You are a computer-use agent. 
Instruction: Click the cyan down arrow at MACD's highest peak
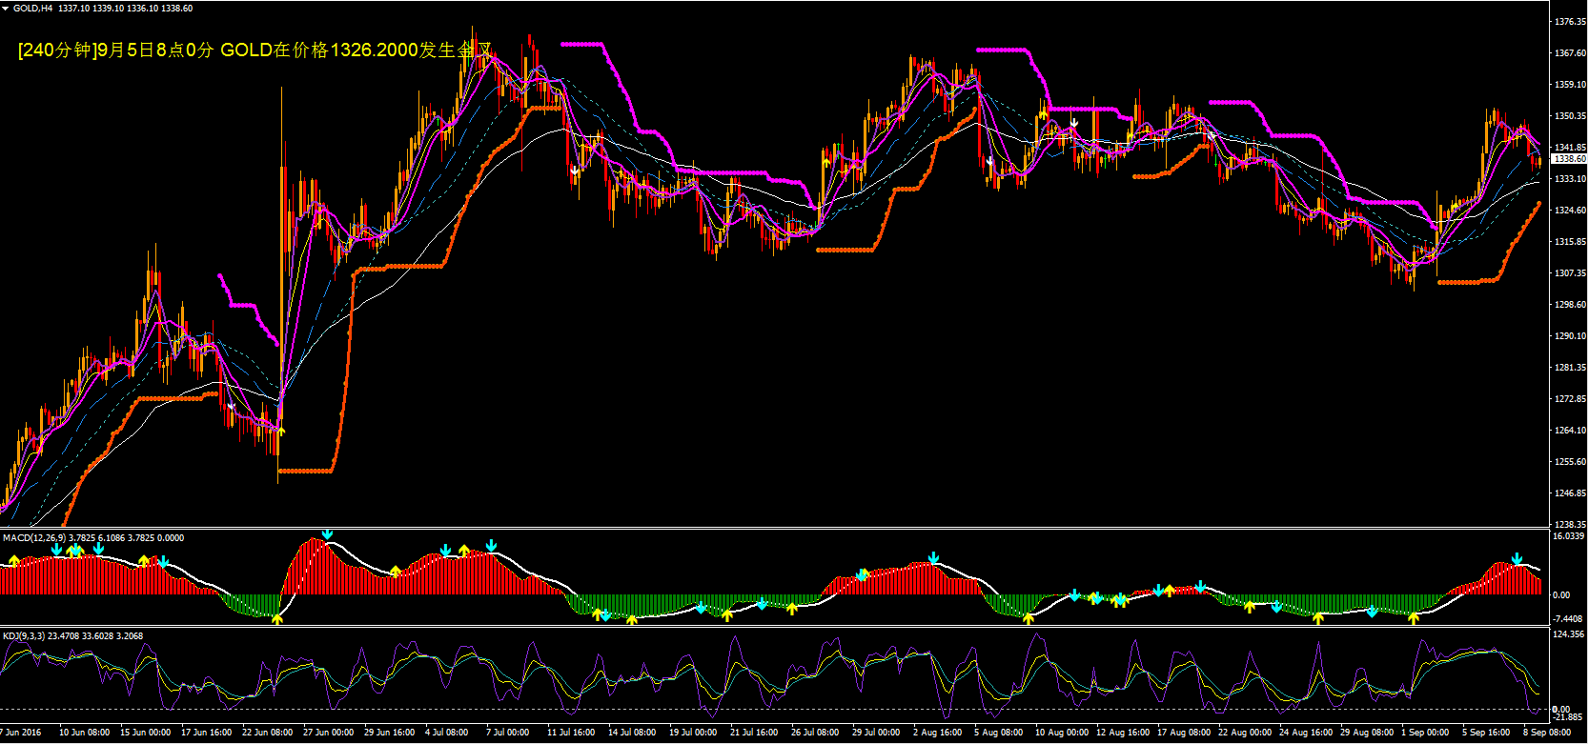click(x=328, y=534)
